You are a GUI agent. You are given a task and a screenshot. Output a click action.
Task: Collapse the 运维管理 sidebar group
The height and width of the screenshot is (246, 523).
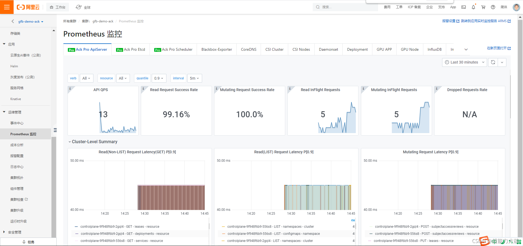(4, 112)
